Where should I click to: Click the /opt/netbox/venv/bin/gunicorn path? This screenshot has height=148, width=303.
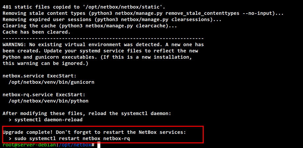point(52,82)
